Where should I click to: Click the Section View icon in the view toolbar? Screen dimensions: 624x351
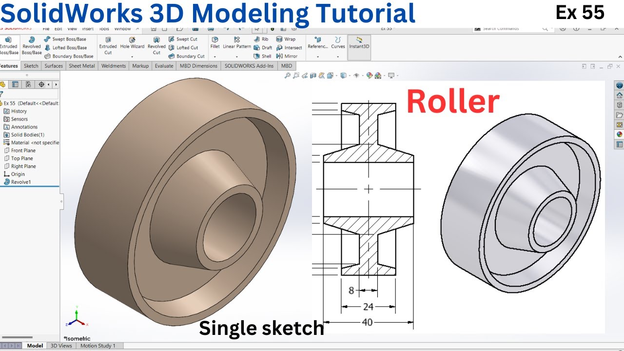tap(313, 76)
